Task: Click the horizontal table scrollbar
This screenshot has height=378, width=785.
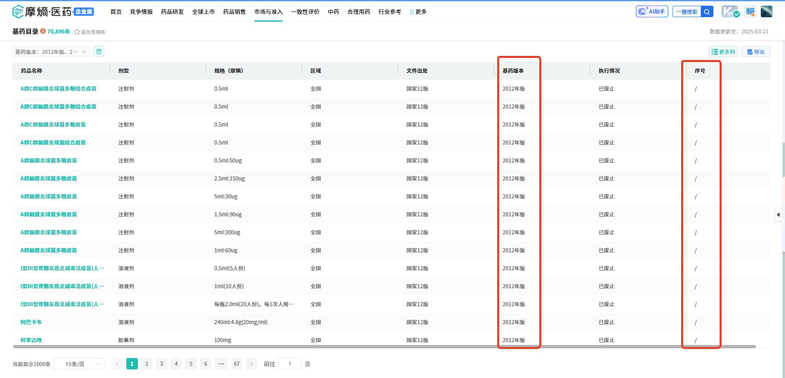Action: [384, 347]
